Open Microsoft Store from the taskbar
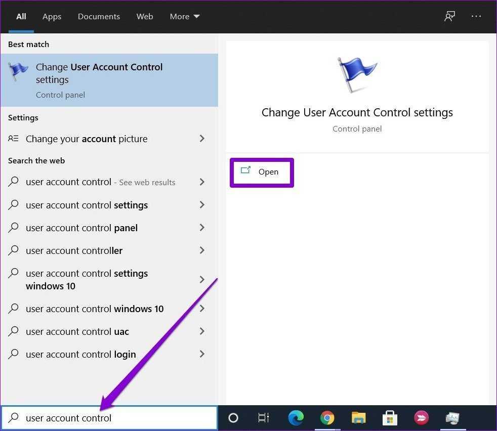Screen dimensions: 497x431 (390, 418)
